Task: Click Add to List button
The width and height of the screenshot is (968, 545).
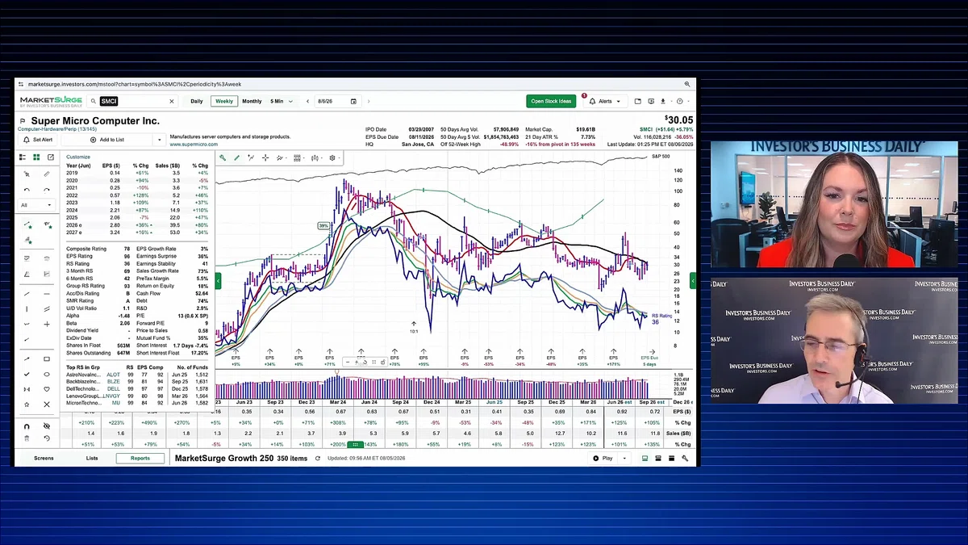Action: click(x=105, y=140)
